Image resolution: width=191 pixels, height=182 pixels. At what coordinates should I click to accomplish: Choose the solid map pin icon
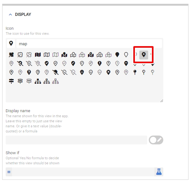point(135,72)
